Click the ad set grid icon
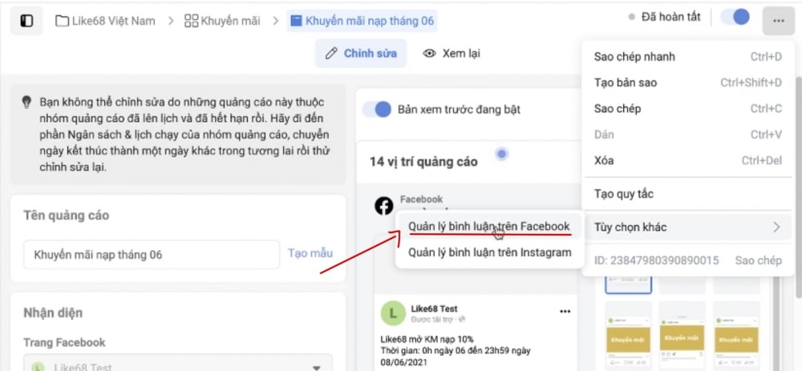802x371 pixels. tap(192, 21)
